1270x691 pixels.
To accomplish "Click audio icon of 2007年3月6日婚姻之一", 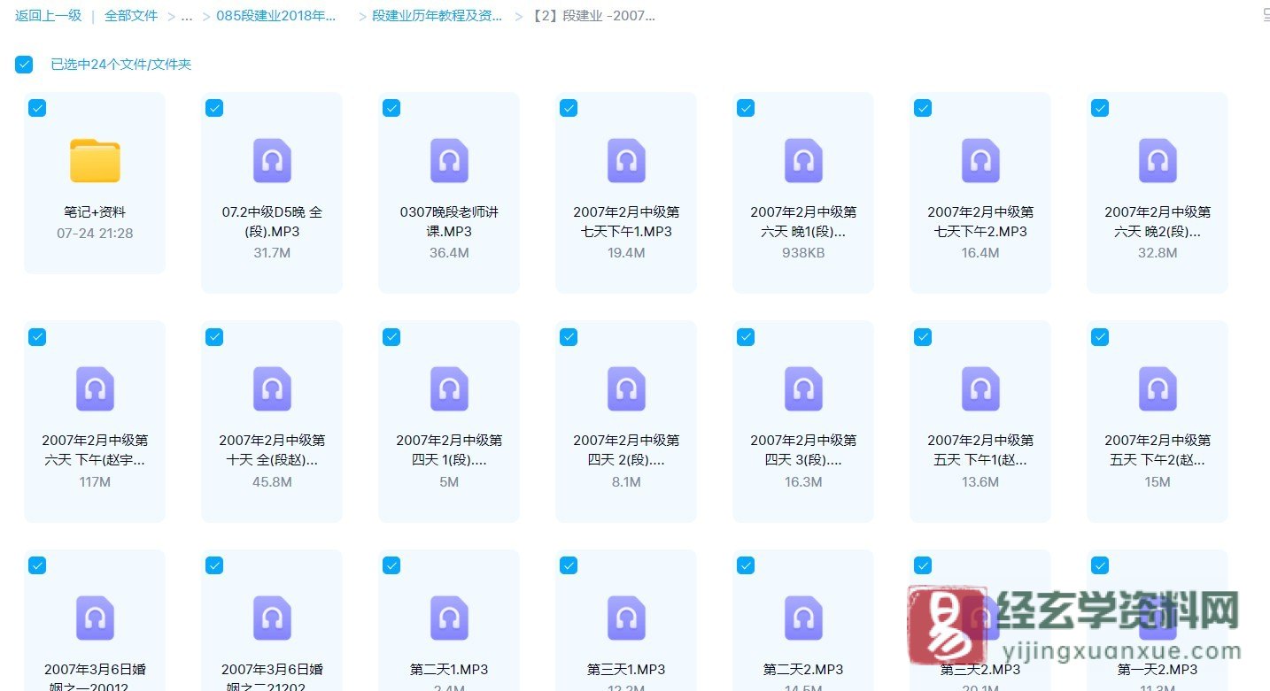I will (x=95, y=618).
